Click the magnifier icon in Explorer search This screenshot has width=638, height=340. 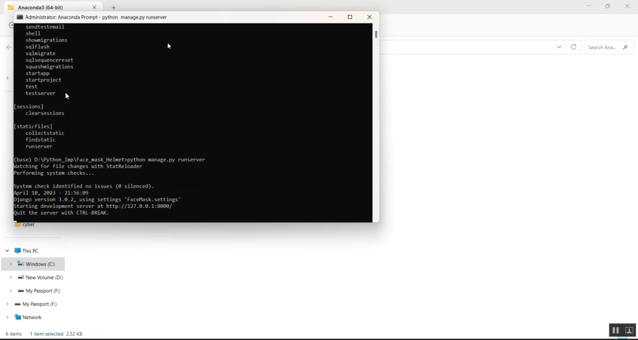(625, 47)
